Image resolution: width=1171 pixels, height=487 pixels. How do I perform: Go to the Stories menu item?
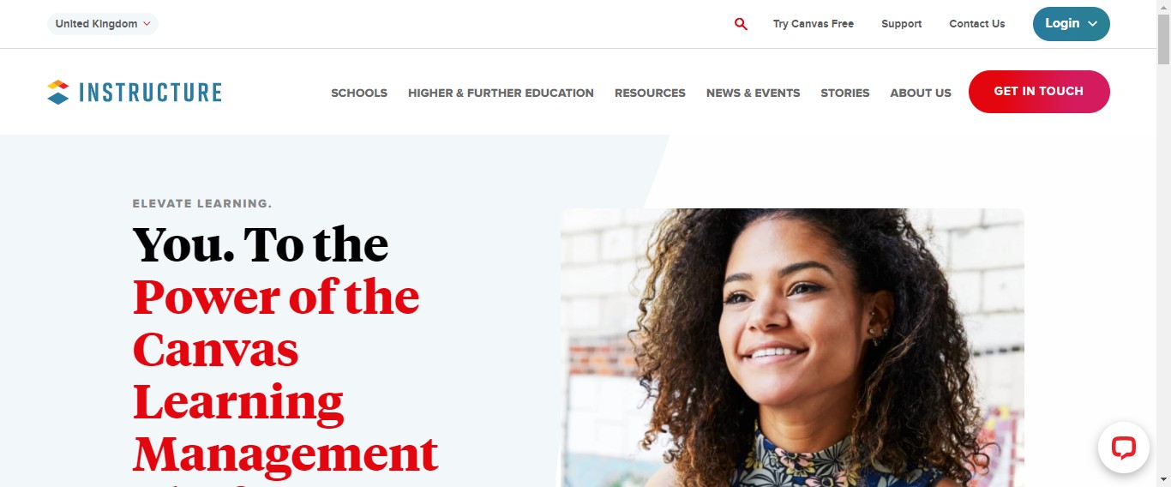[x=845, y=93]
